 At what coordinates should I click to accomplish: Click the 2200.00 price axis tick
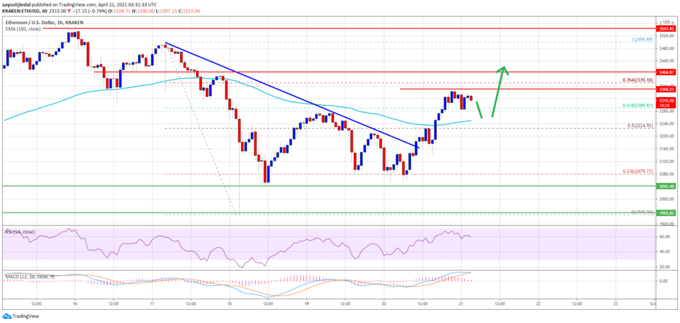(x=667, y=136)
